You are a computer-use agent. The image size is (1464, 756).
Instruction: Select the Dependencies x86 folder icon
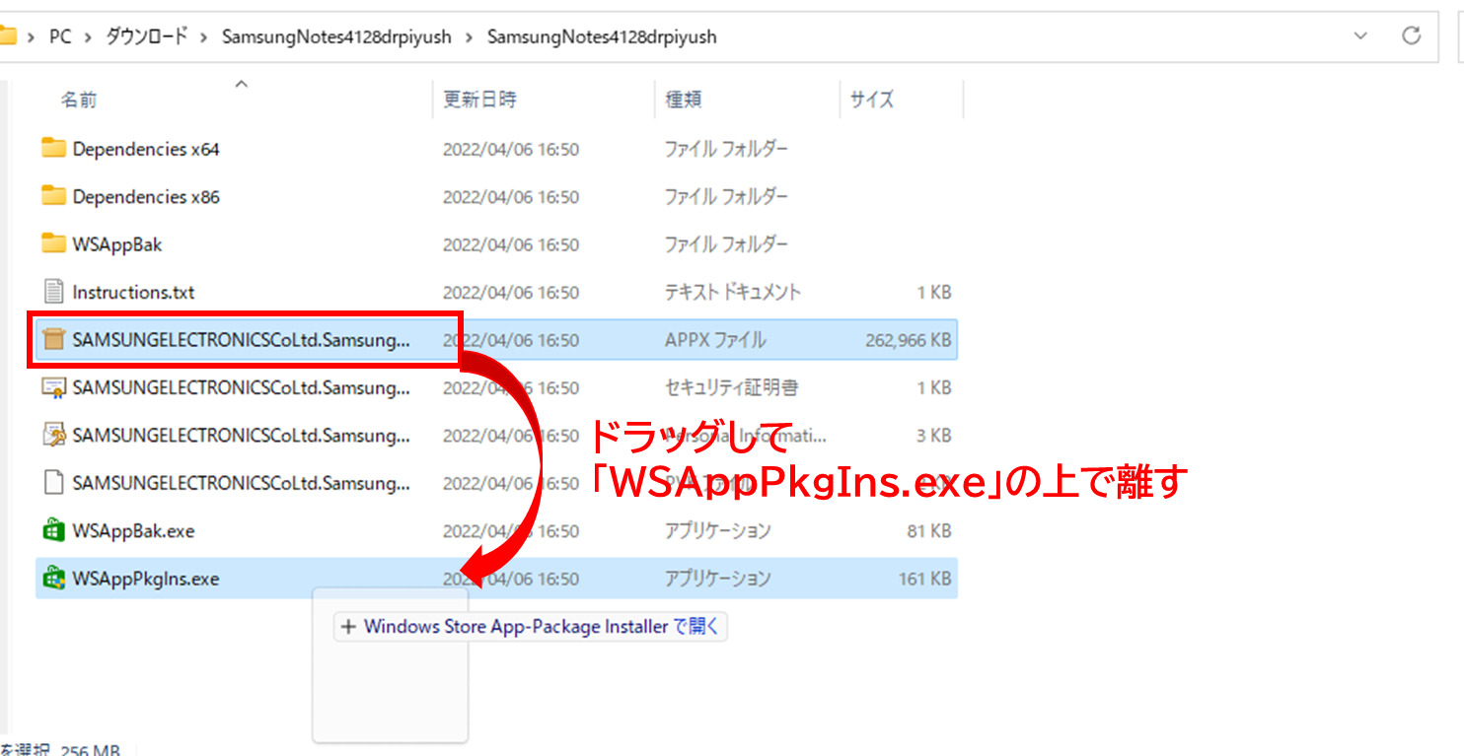pos(53,196)
